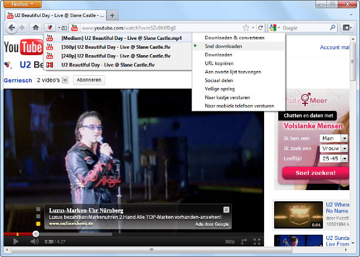Open the U2 Where No Name video thumbnail
Viewport: 360px width, 257px height.
point(298,215)
